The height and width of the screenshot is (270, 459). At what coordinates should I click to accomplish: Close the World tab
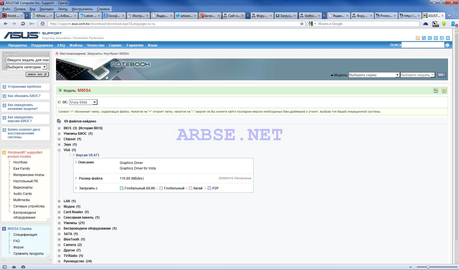pyautogui.click(x=22, y=16)
